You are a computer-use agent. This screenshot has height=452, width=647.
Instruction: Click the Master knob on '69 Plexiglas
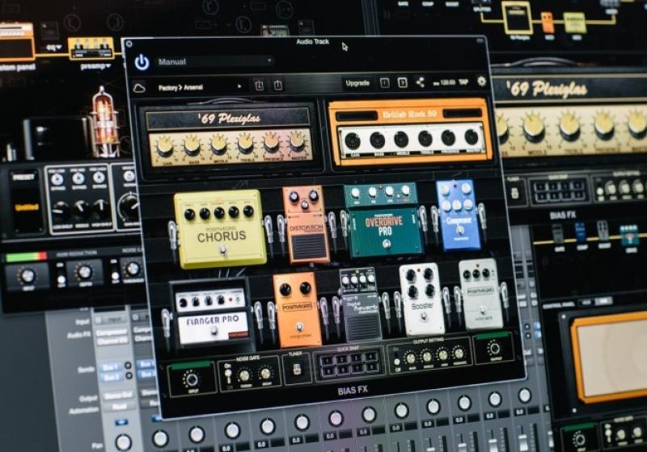pyautogui.click(x=298, y=141)
